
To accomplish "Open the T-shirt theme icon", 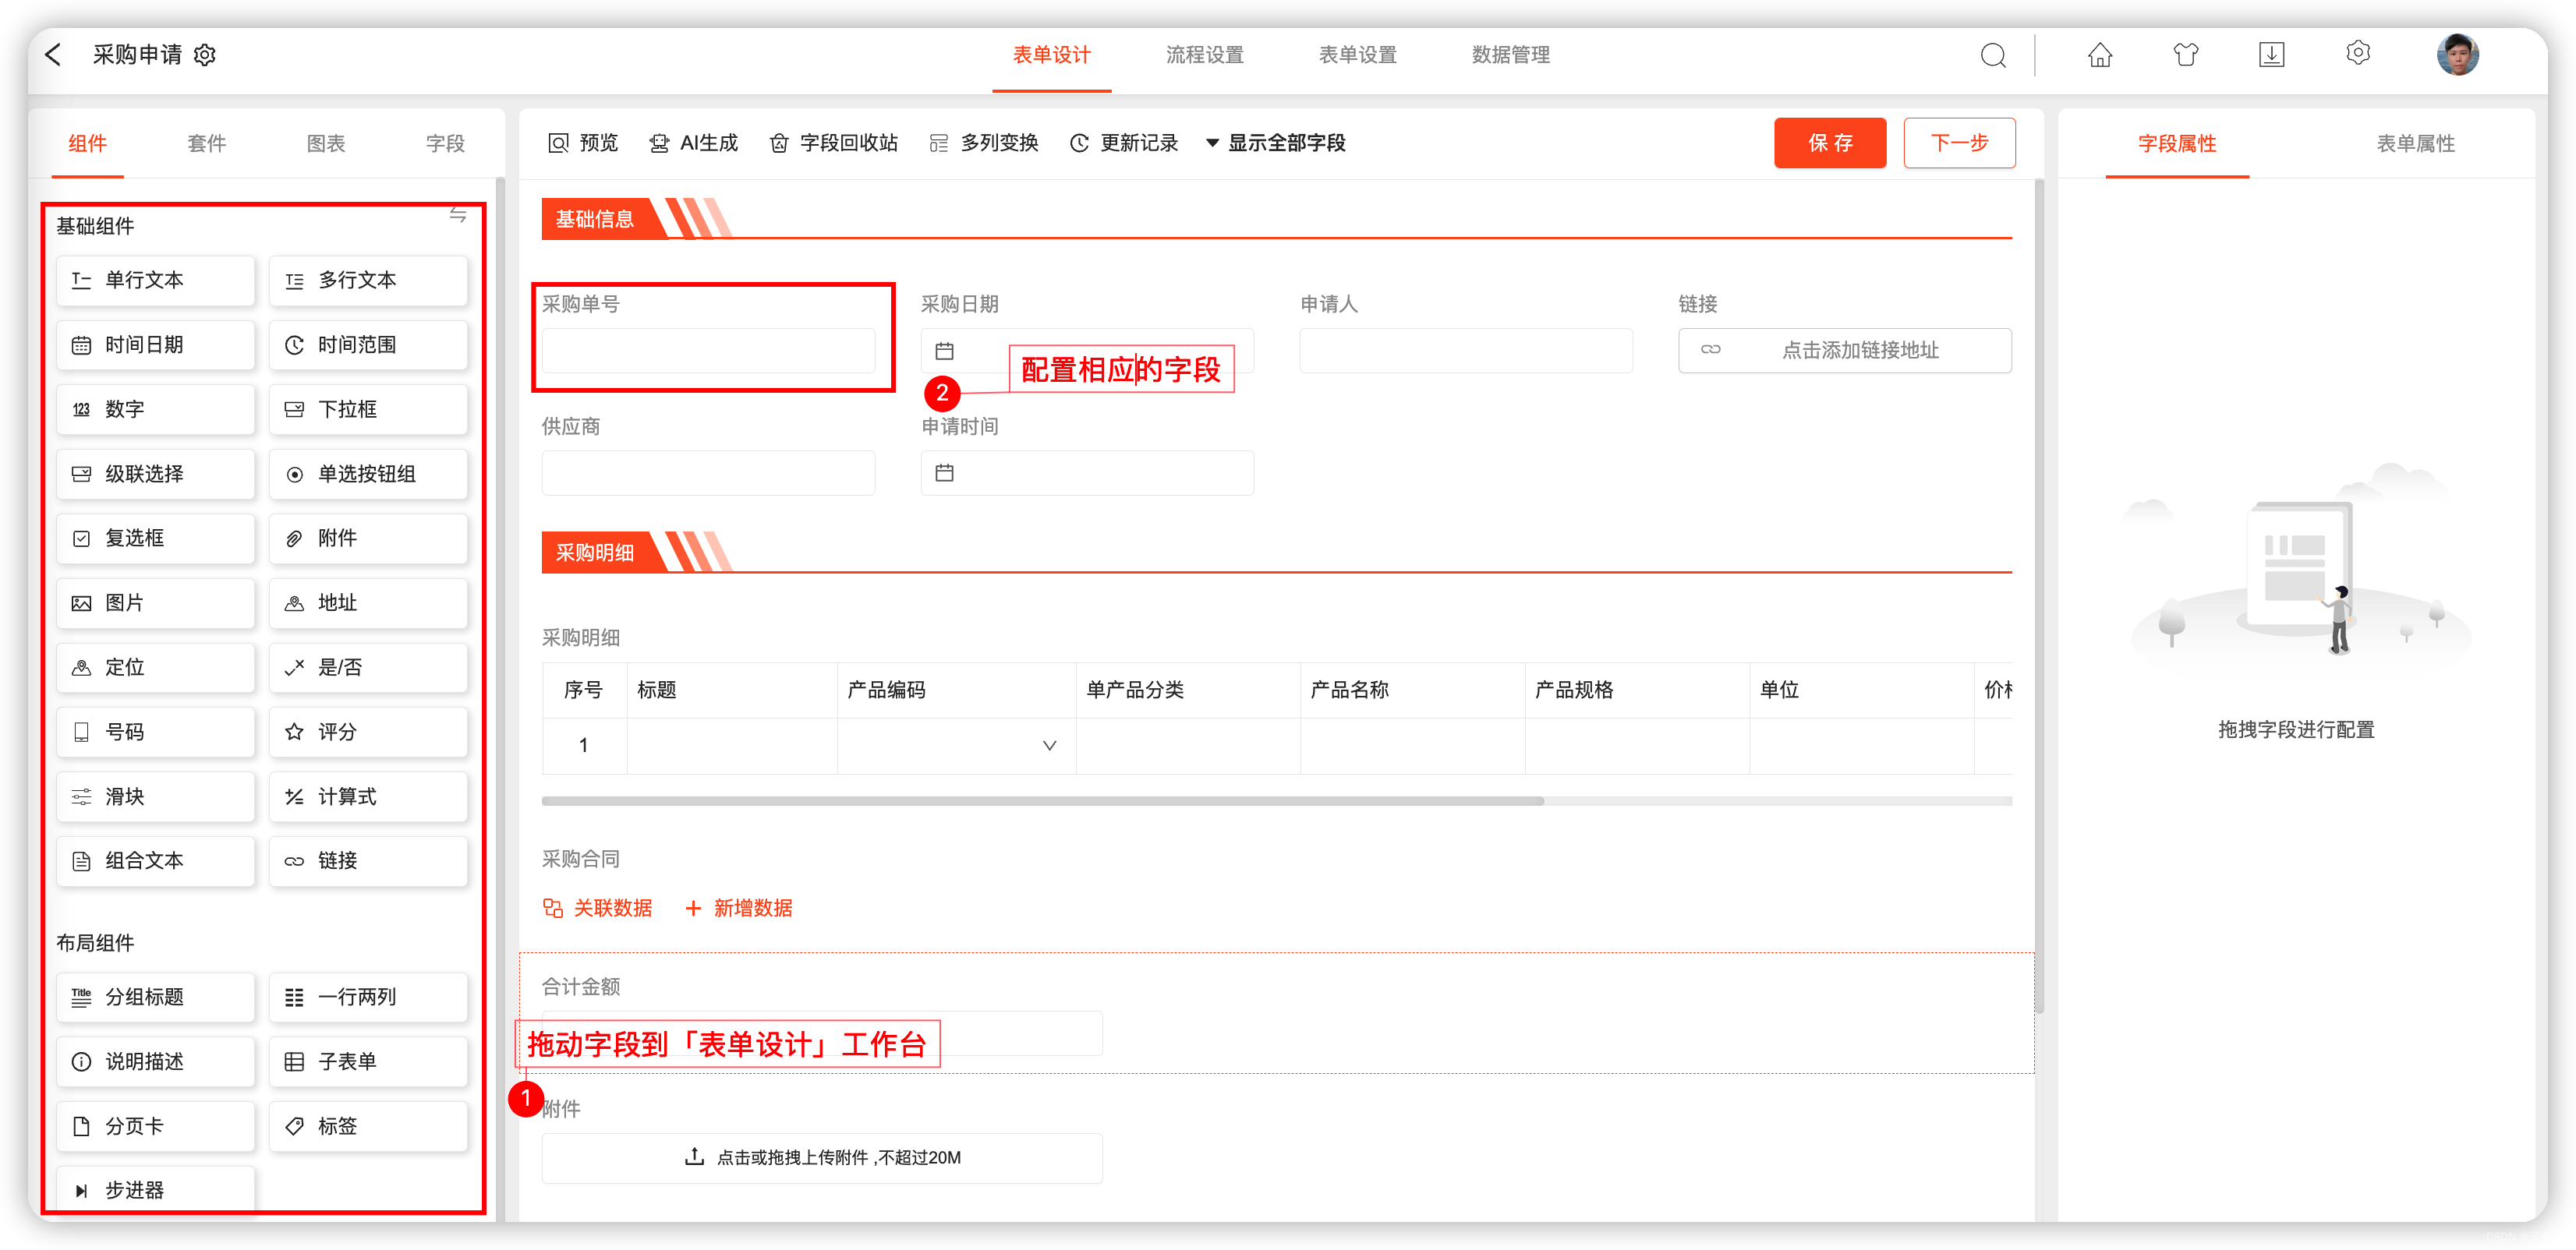I will 2186,55.
